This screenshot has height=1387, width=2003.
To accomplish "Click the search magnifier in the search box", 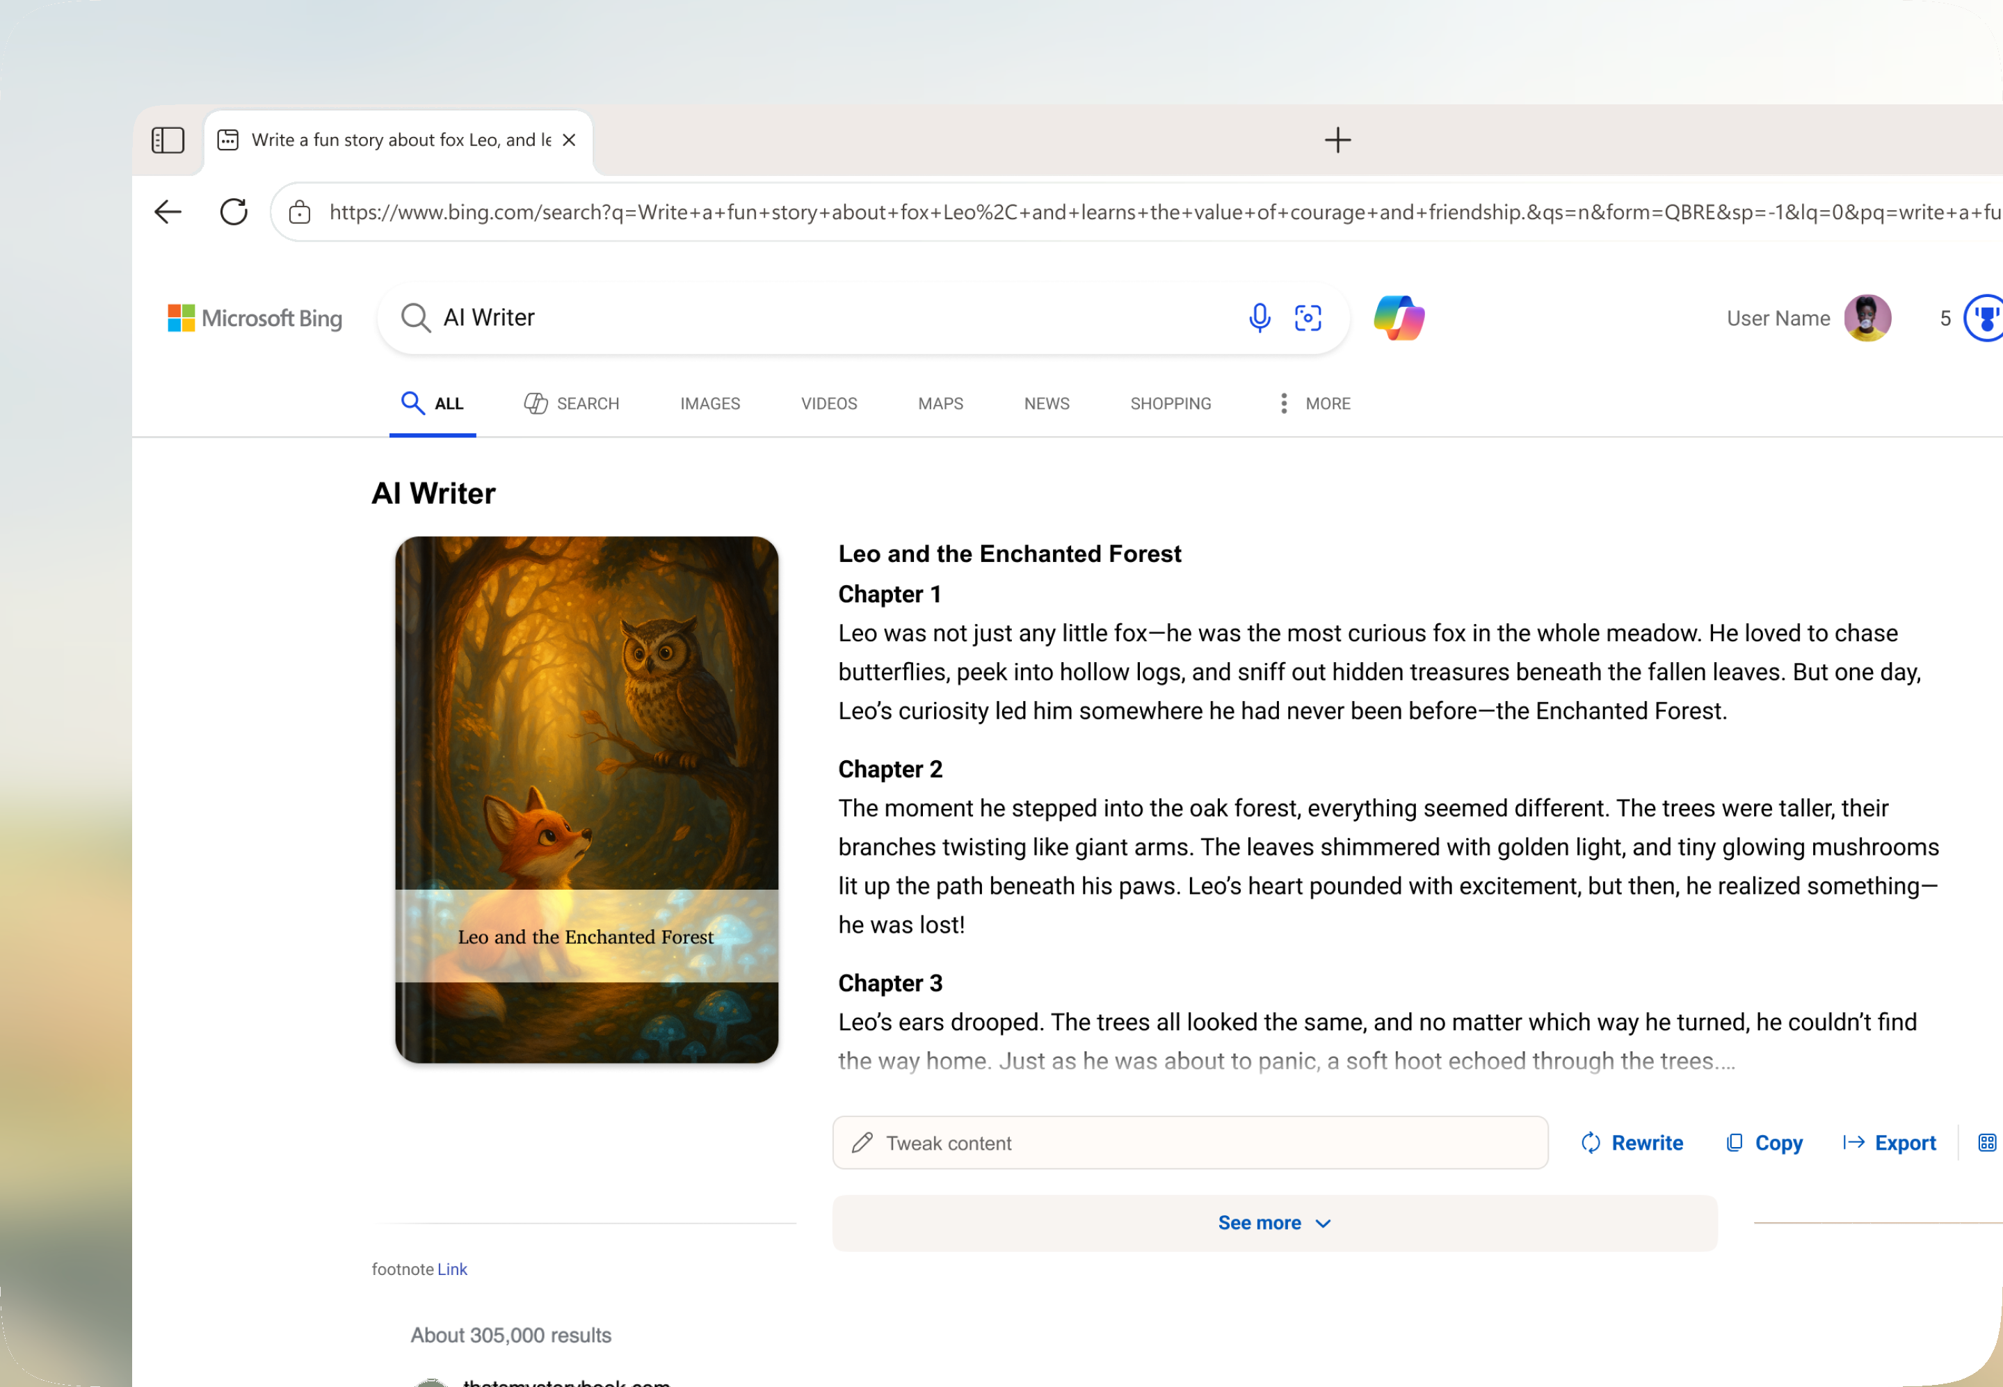I will (415, 318).
